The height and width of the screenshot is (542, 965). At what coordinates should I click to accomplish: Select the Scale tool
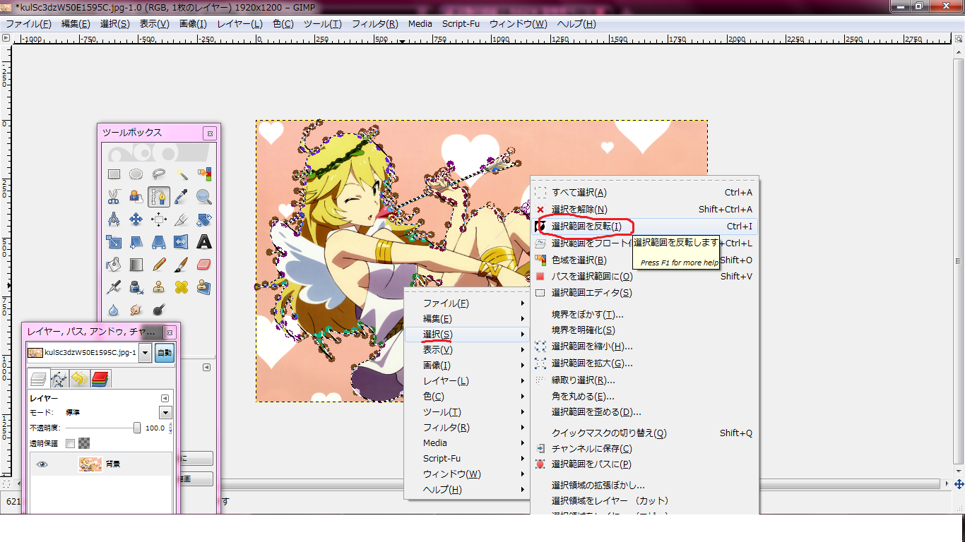coord(114,242)
